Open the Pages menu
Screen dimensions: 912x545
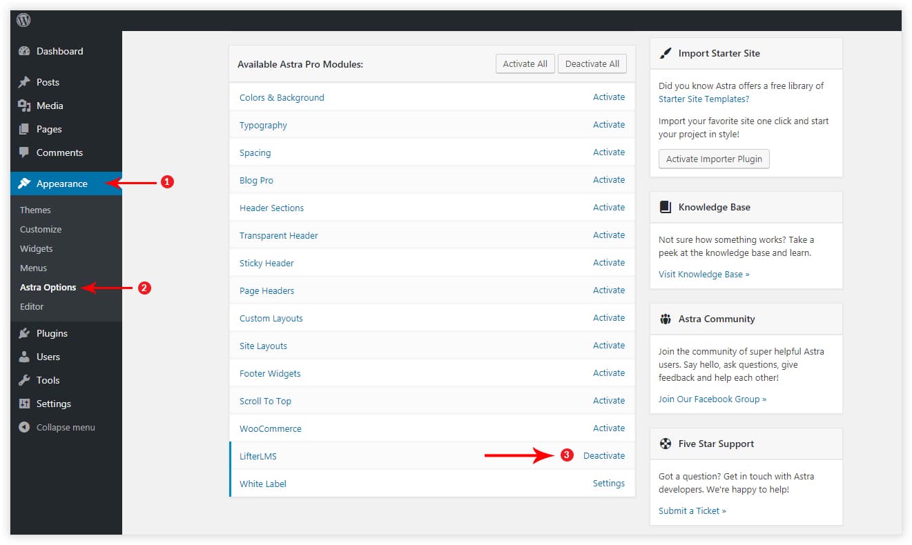[x=66, y=129]
